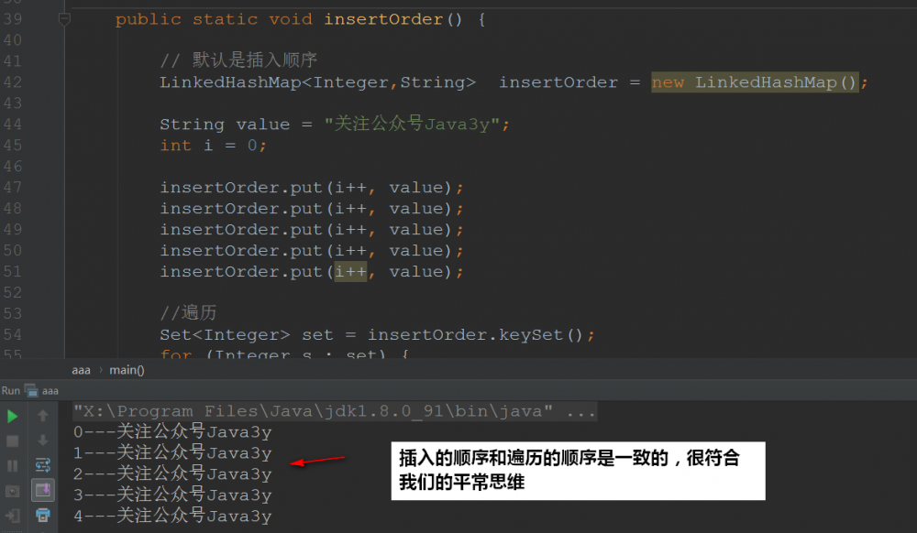Enable scroll to end in console

tap(43, 490)
